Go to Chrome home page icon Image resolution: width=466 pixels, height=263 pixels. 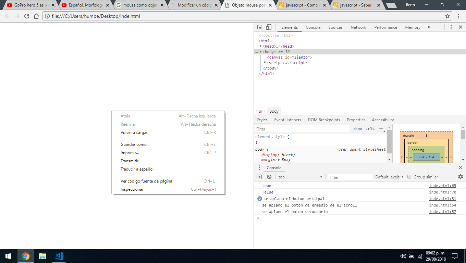(x=36, y=16)
